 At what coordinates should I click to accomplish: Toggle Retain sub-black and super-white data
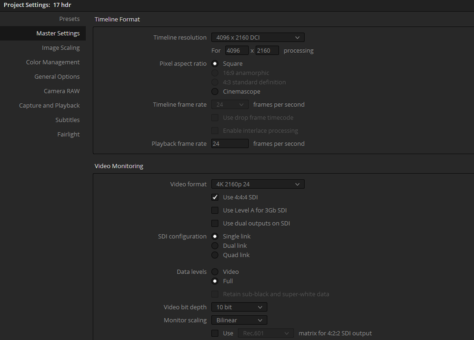215,294
